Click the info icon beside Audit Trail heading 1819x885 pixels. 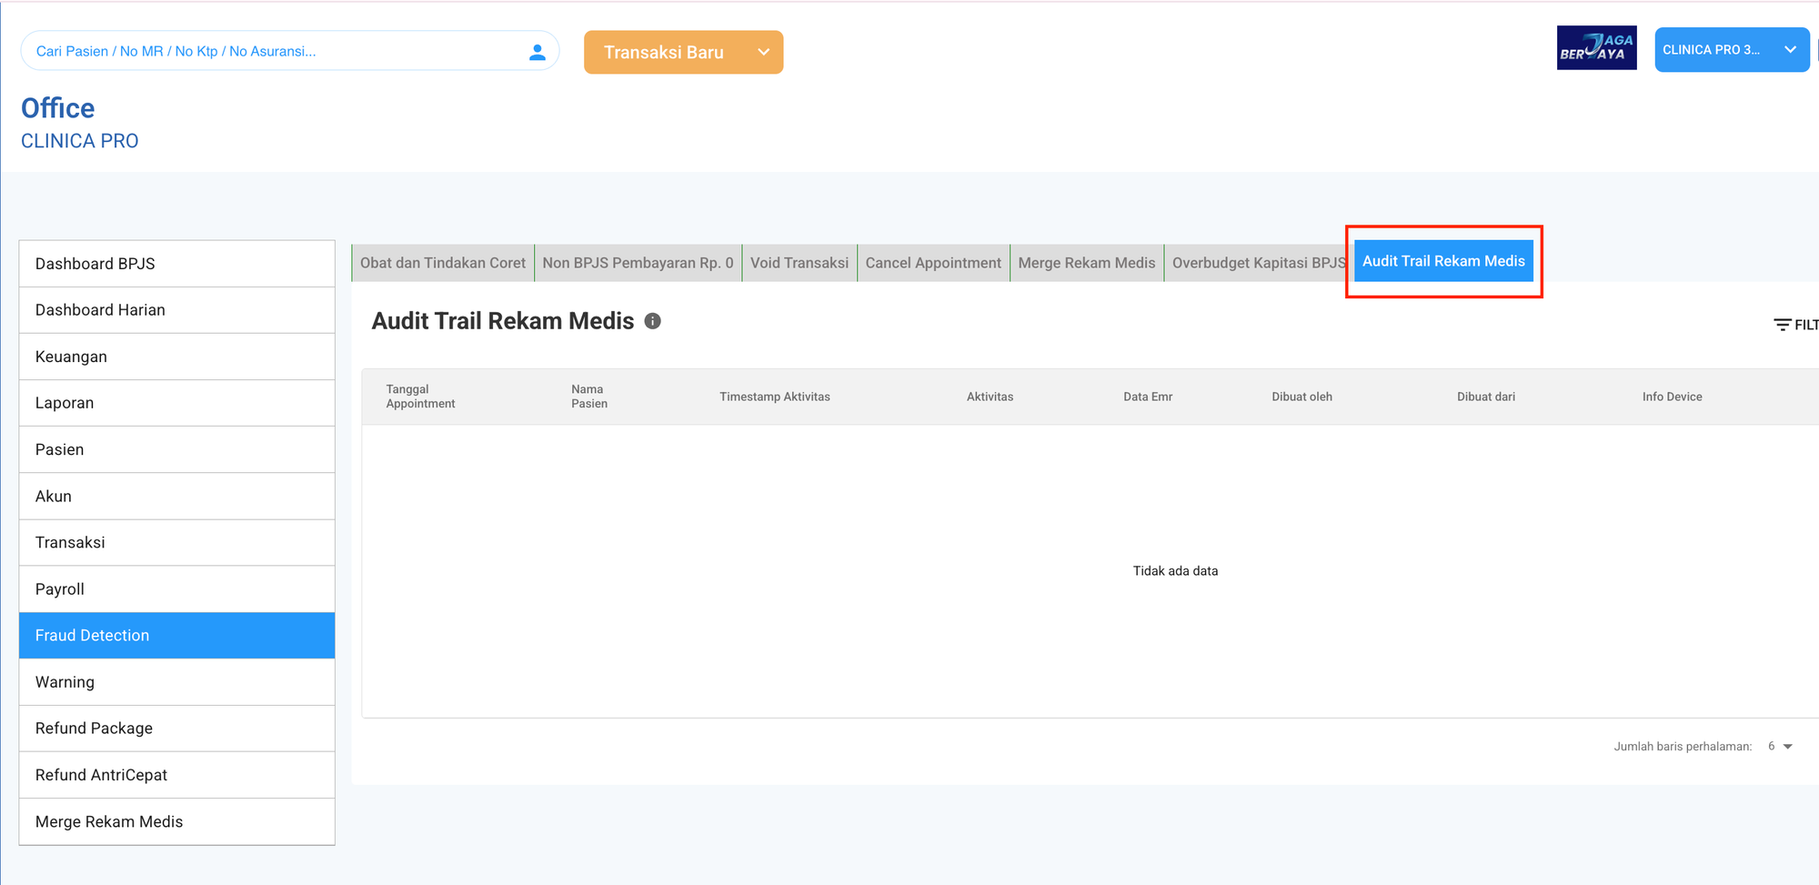pyautogui.click(x=652, y=321)
